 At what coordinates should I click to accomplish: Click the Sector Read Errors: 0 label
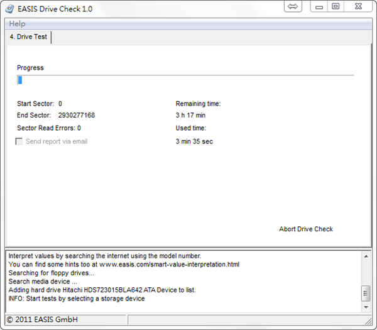49,128
